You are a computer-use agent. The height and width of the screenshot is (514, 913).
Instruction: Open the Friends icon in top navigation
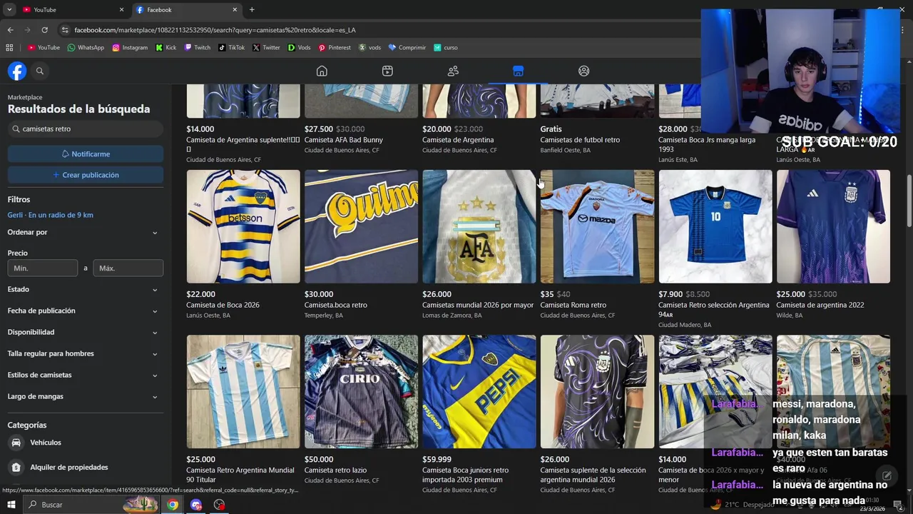[x=453, y=71]
